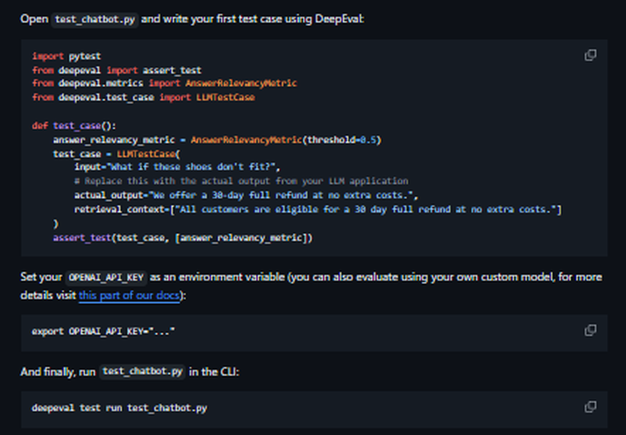
Task: Click the 'def test_case():' line
Action: click(x=74, y=126)
